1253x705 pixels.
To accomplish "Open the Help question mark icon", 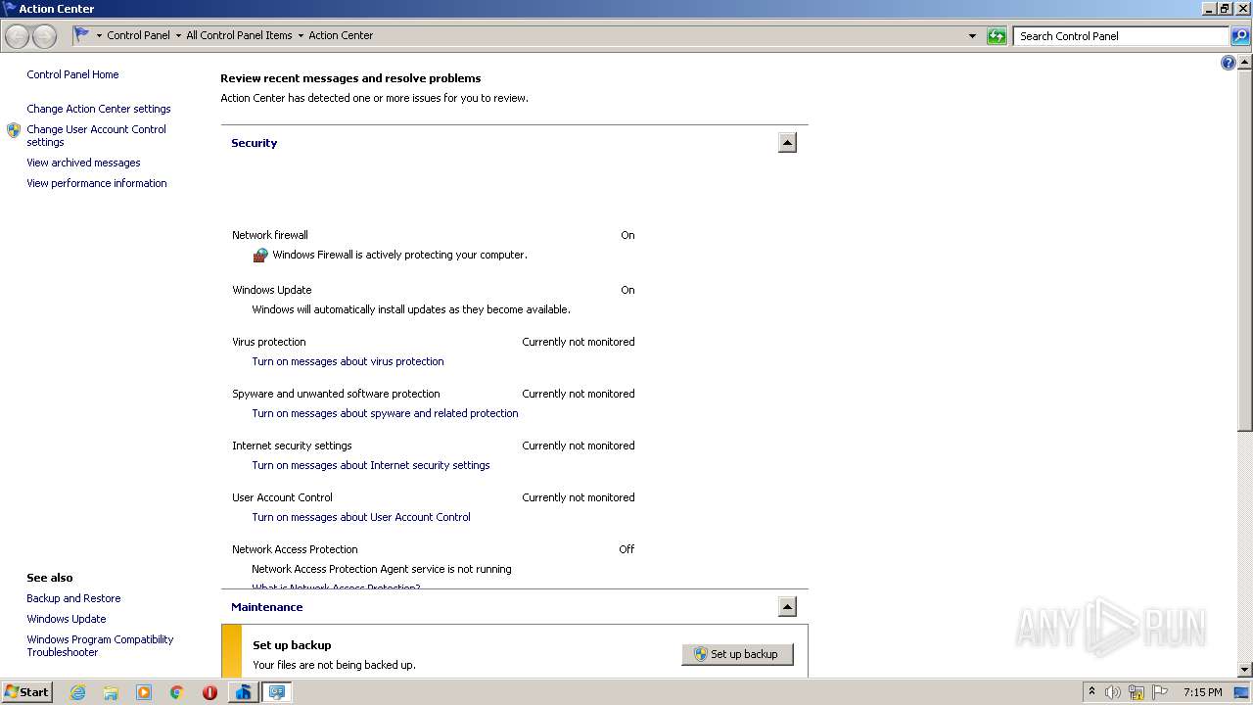I will pyautogui.click(x=1229, y=63).
